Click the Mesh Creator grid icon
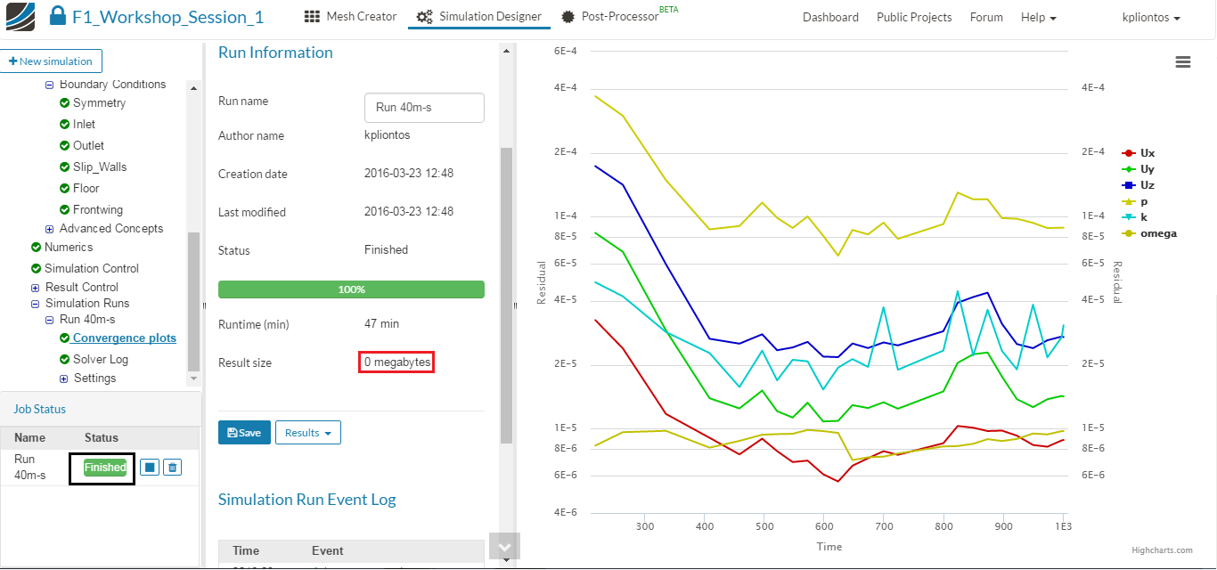Viewport: 1217px width, 570px height. 312,17
